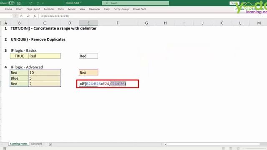Viewport: 267px width, 150px height.
Task: Select column B header
Action: click(x=20, y=23)
